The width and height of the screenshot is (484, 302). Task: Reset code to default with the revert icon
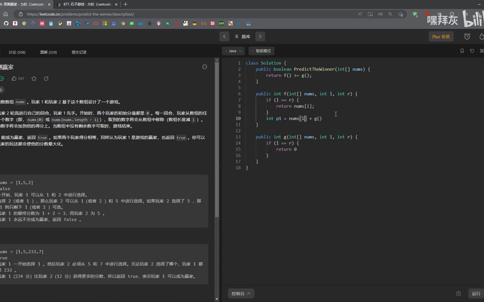tap(472, 51)
